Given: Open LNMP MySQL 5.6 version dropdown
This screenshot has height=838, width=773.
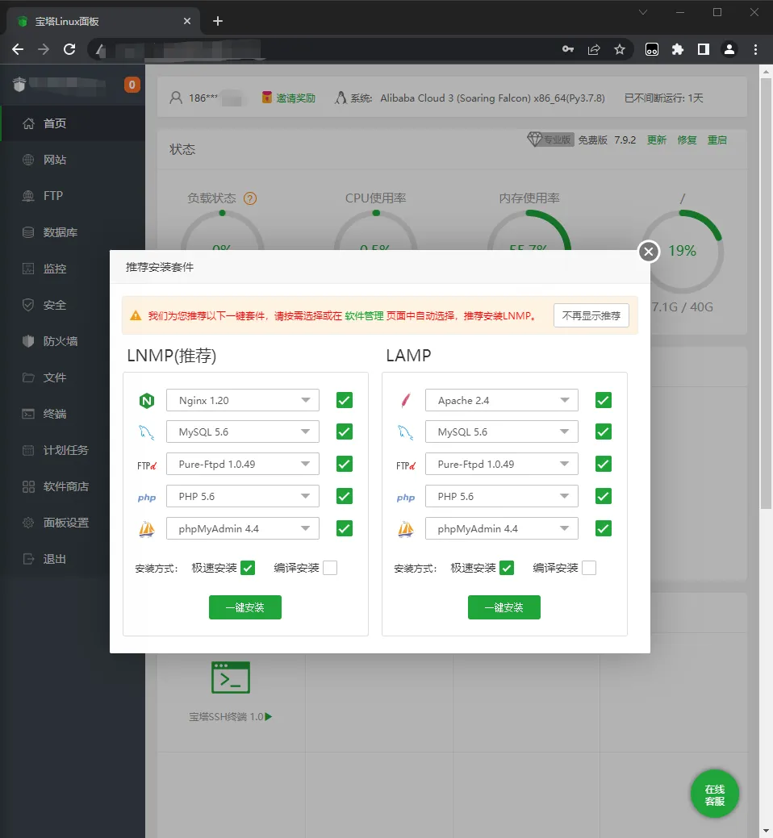Looking at the screenshot, I should [x=243, y=432].
